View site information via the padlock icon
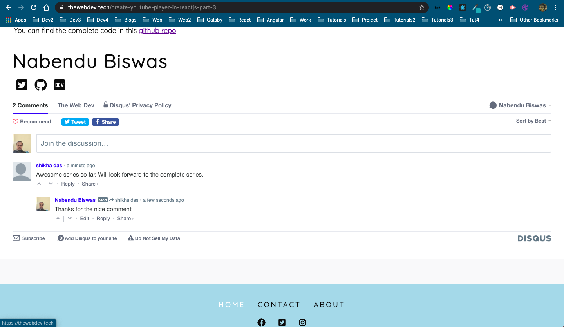Screen dimensions: 564x327 click(62, 7)
